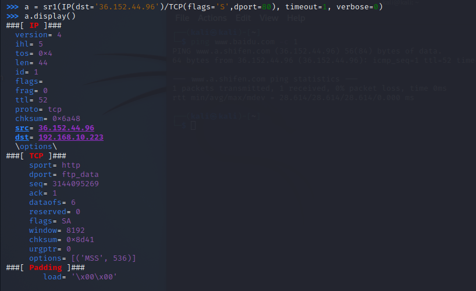The image size is (476, 291).
Task: Click the 'ihl= 5' line
Action: coord(29,44)
